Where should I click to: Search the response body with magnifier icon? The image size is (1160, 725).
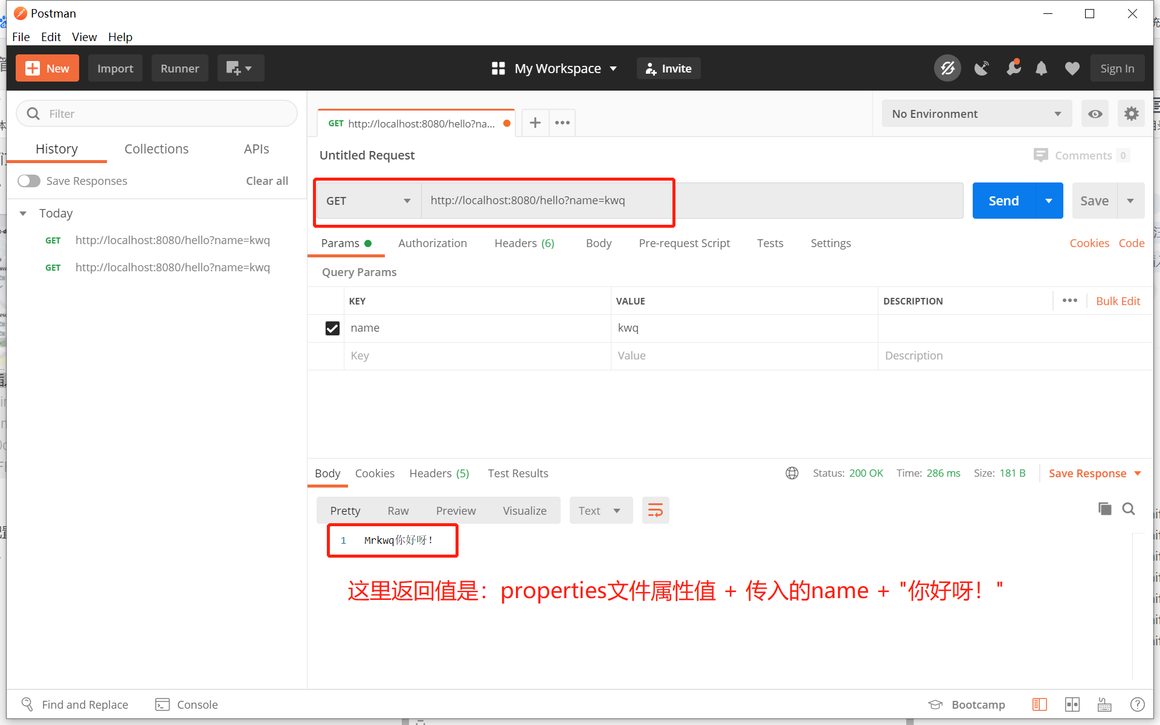pos(1129,509)
